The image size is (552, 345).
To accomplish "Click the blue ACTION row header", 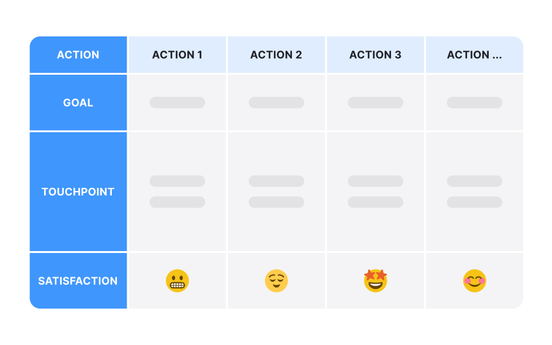I will [x=78, y=54].
